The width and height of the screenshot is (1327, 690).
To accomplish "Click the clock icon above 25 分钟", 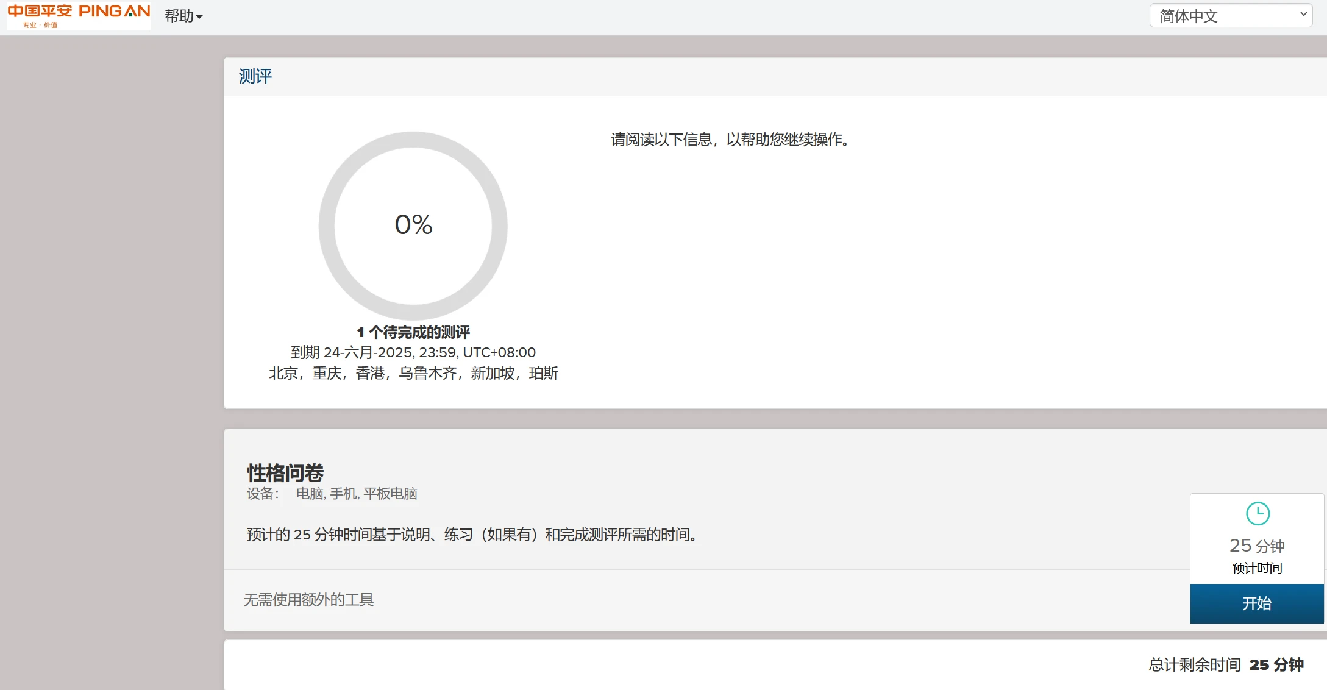I will point(1258,514).
